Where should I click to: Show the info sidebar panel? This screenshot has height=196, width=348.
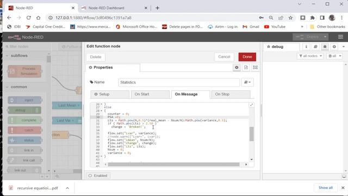tap(306, 47)
